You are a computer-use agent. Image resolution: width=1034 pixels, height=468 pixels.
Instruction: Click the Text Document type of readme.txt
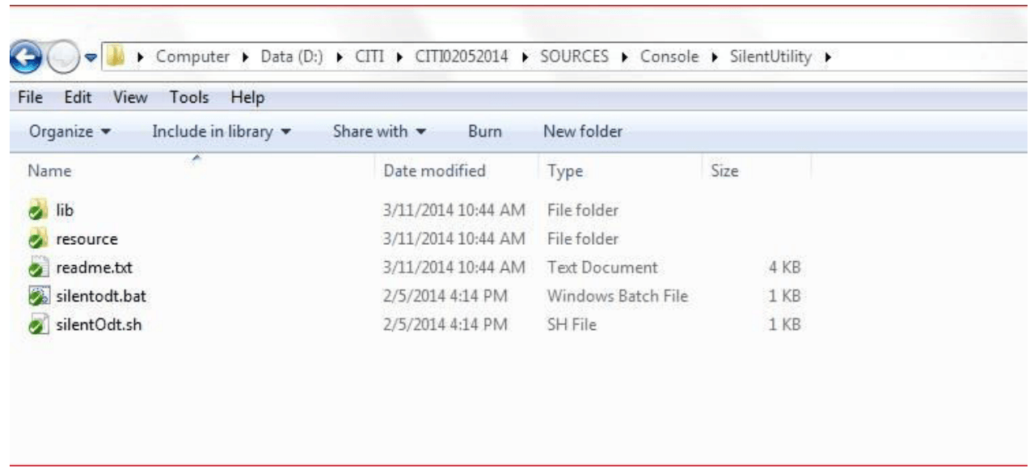tap(602, 268)
